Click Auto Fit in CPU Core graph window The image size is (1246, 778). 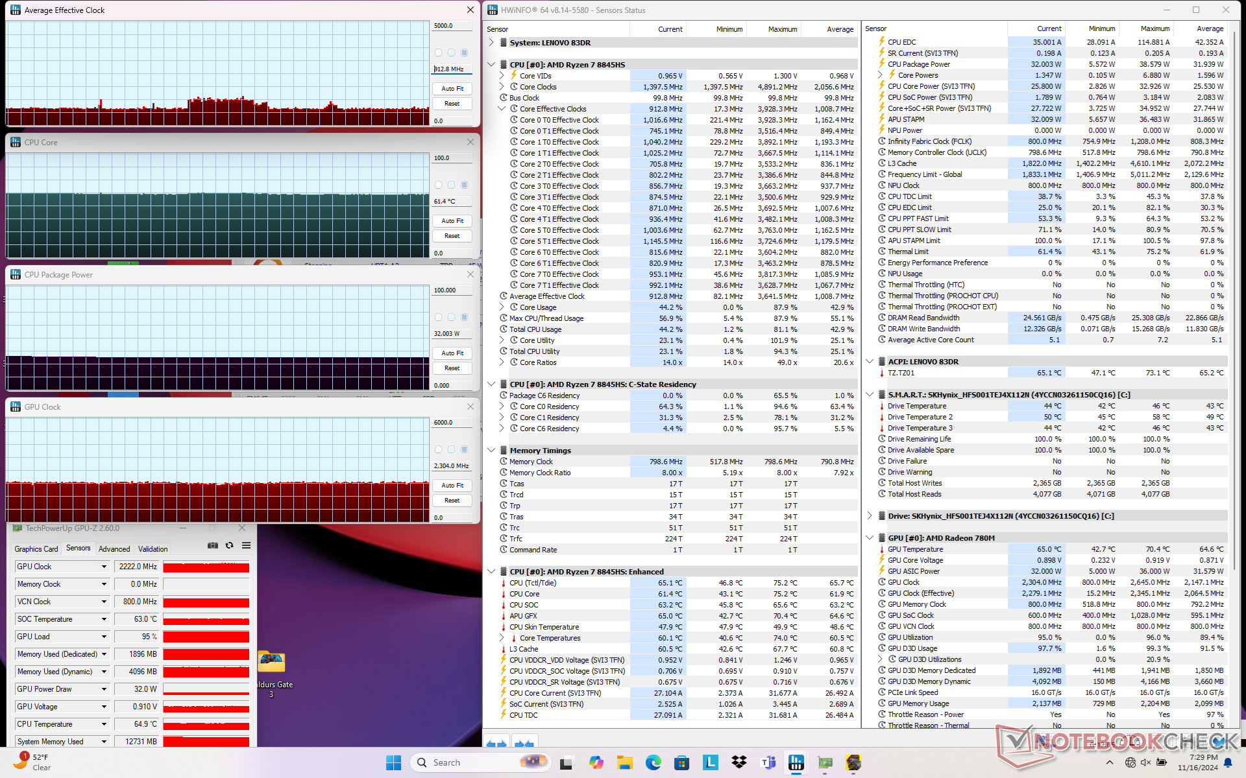pos(452,221)
